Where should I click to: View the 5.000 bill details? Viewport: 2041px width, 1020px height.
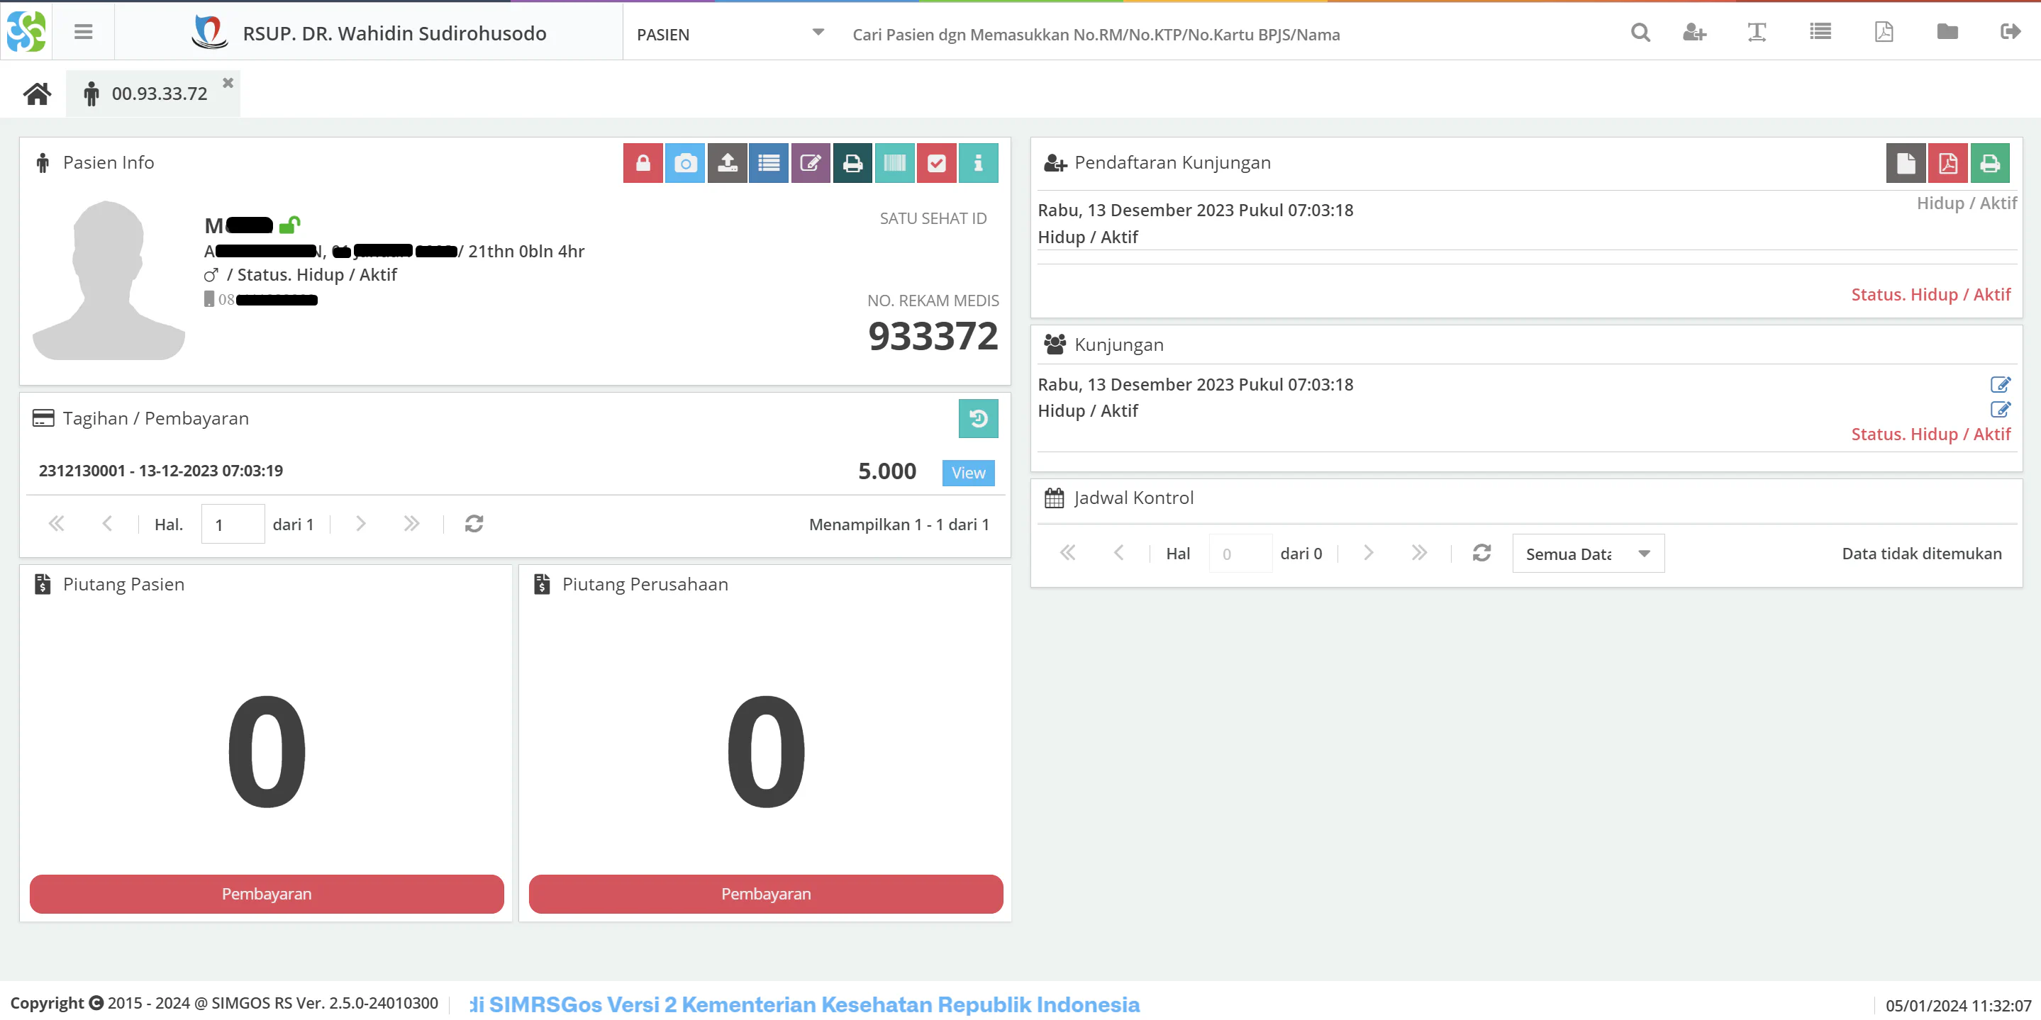pyautogui.click(x=968, y=473)
